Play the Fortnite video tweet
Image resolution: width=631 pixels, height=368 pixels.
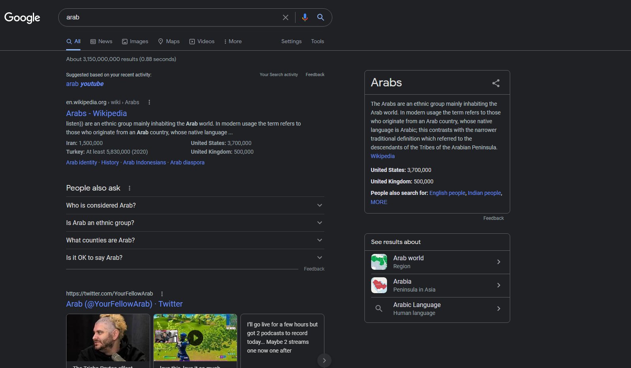pyautogui.click(x=195, y=338)
